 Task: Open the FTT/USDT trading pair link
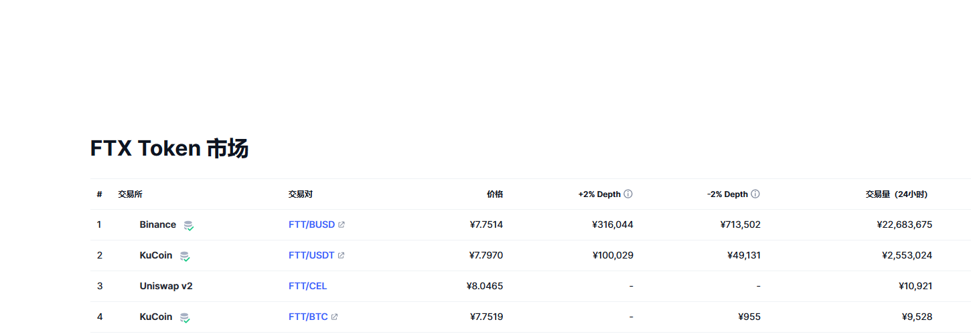pyautogui.click(x=311, y=256)
